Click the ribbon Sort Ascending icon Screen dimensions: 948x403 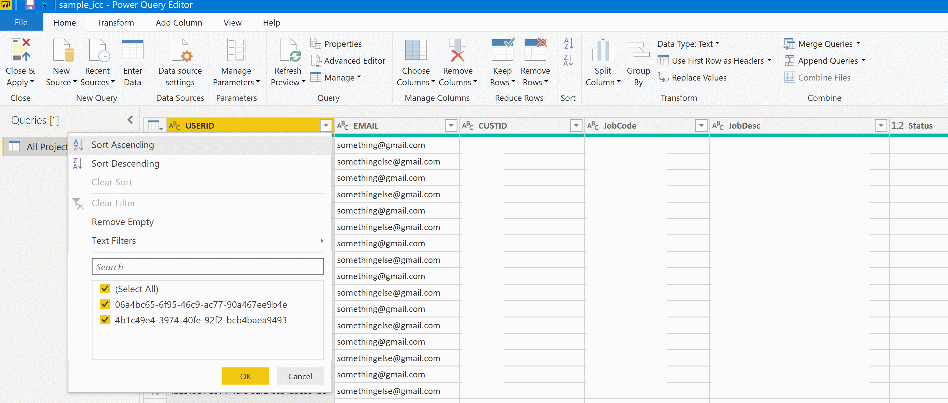568,43
